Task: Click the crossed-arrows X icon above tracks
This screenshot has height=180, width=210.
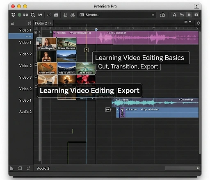Action: 30,23
